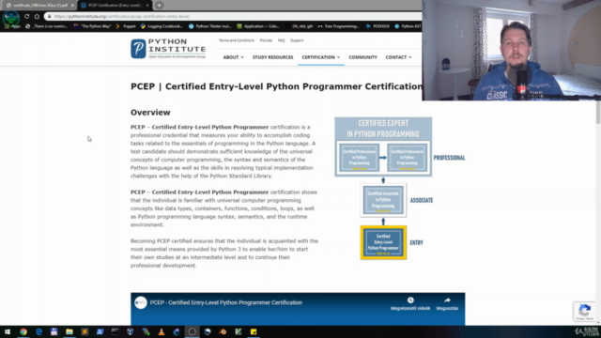
Task: Click the 'PROFESSIONAL' level label
Action: [x=449, y=158]
